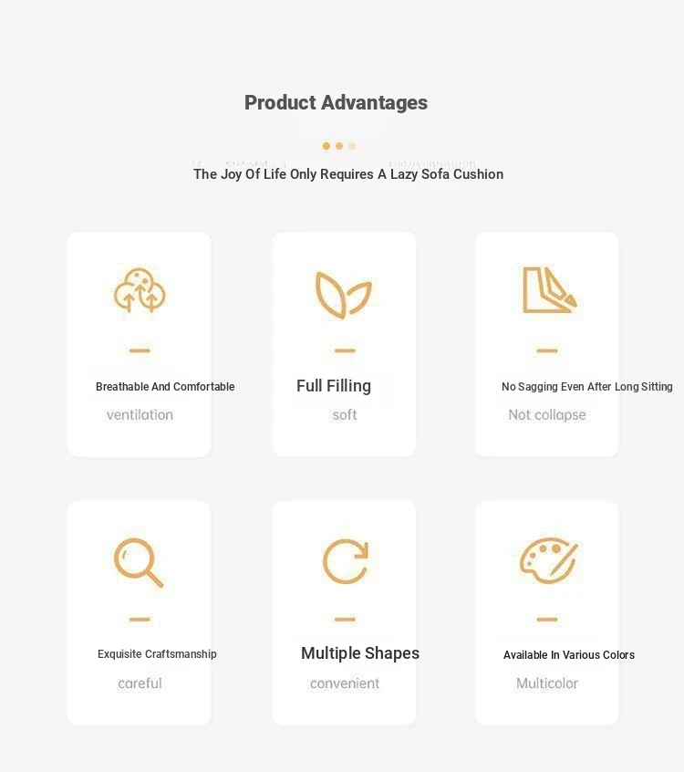Click the gray ventilation subtitle
This screenshot has height=772, width=684.
tap(140, 415)
